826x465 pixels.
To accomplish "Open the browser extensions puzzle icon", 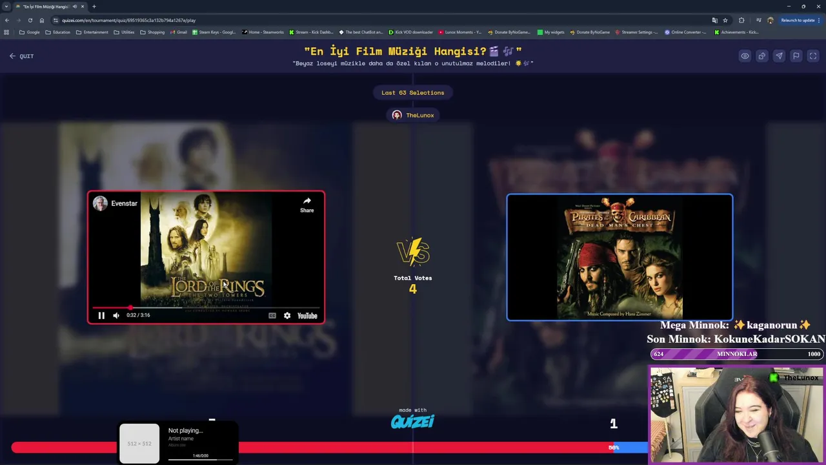I will pos(741,20).
